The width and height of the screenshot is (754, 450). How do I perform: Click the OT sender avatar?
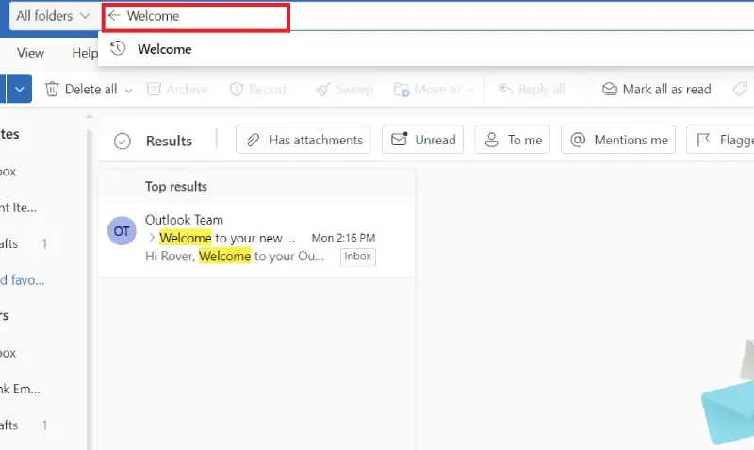122,231
